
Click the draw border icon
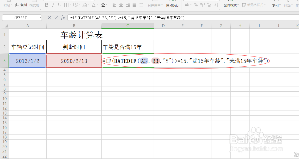(76, 5)
